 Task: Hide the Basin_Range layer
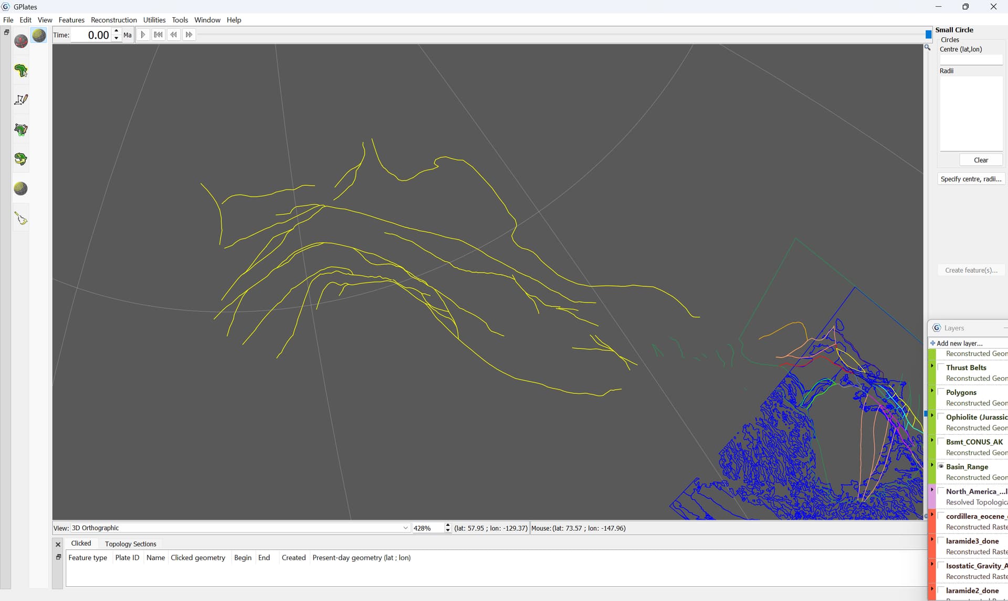941,466
